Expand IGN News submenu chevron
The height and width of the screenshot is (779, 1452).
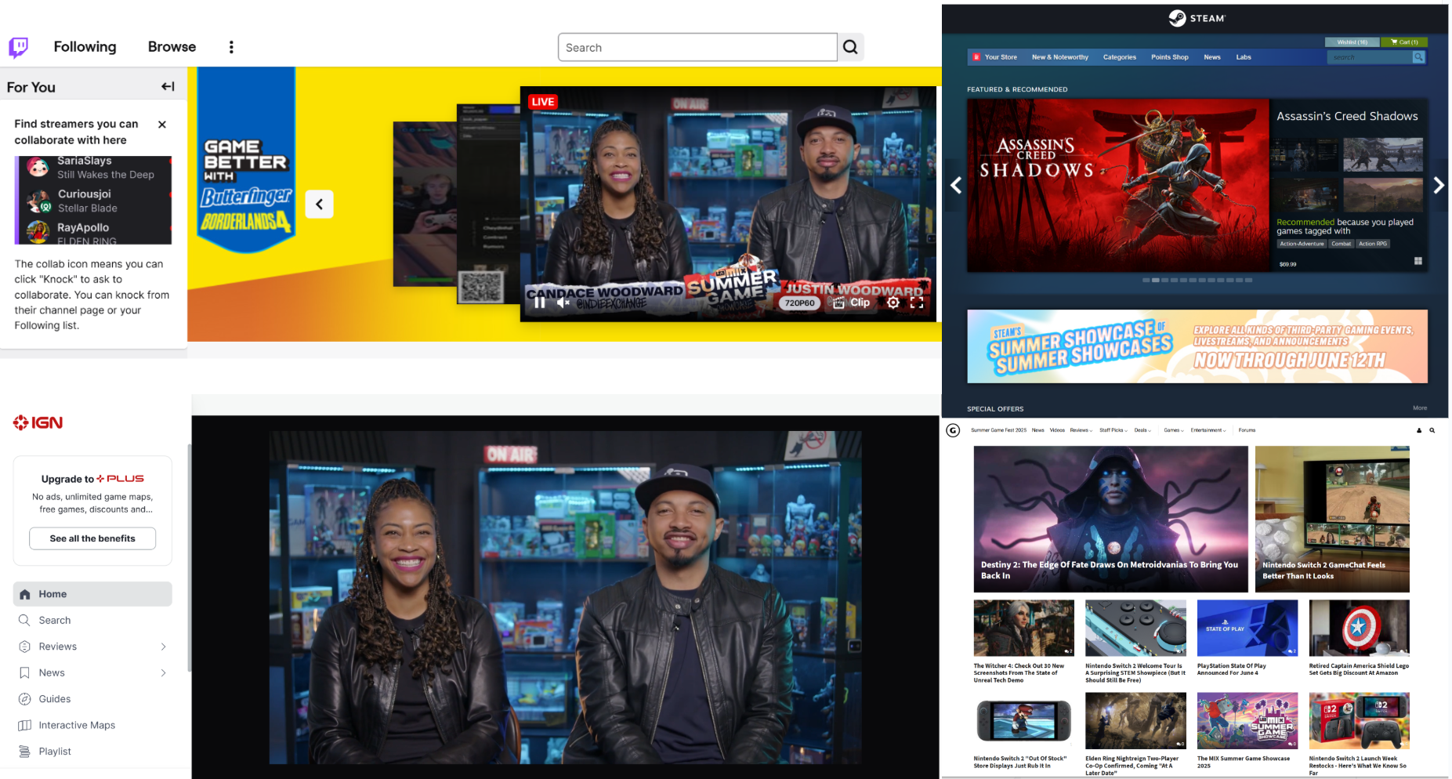[163, 672]
